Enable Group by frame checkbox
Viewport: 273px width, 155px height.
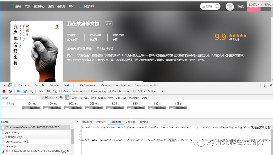coord(61,91)
